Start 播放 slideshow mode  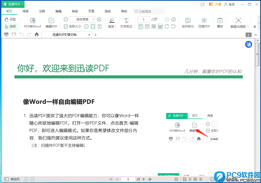click(x=220, y=23)
